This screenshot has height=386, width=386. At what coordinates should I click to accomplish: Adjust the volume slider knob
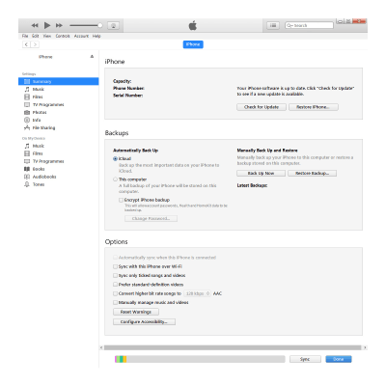(x=100, y=25)
